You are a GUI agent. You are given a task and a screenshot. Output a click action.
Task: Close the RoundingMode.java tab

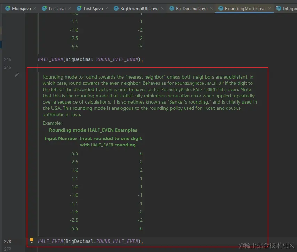pos(270,9)
